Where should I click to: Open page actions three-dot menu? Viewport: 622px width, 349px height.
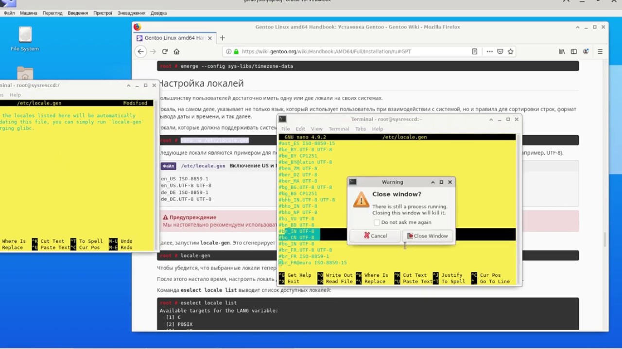(489, 51)
